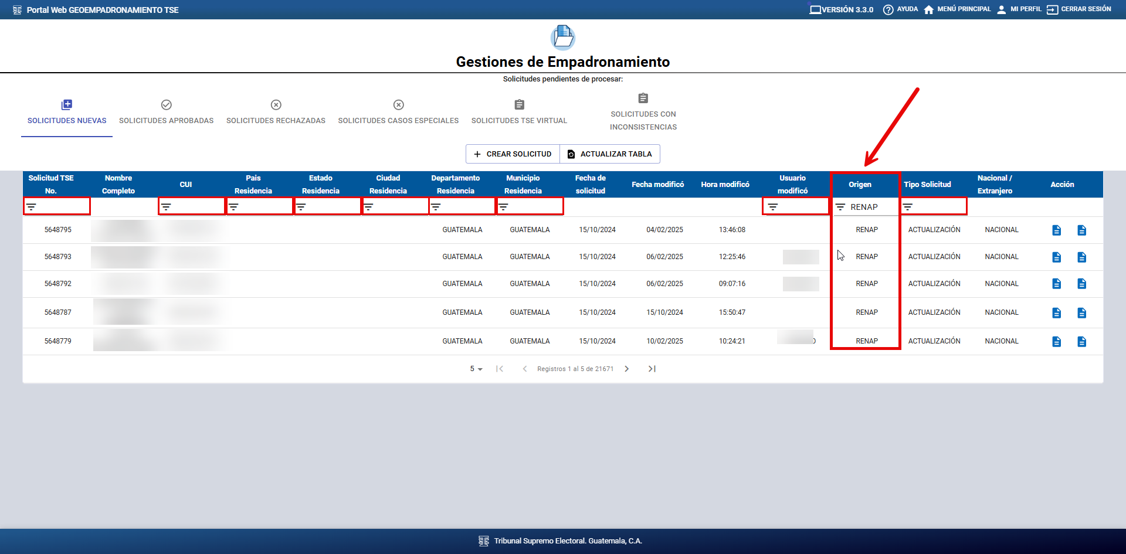
Task: Click the Solicitud TSE No. filter field
Action: coord(62,207)
